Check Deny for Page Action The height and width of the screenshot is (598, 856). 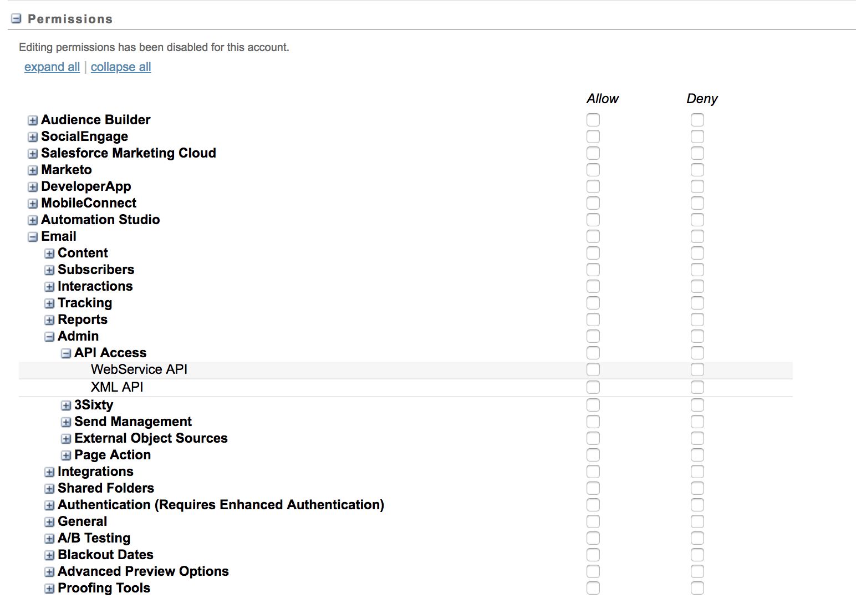click(x=697, y=455)
